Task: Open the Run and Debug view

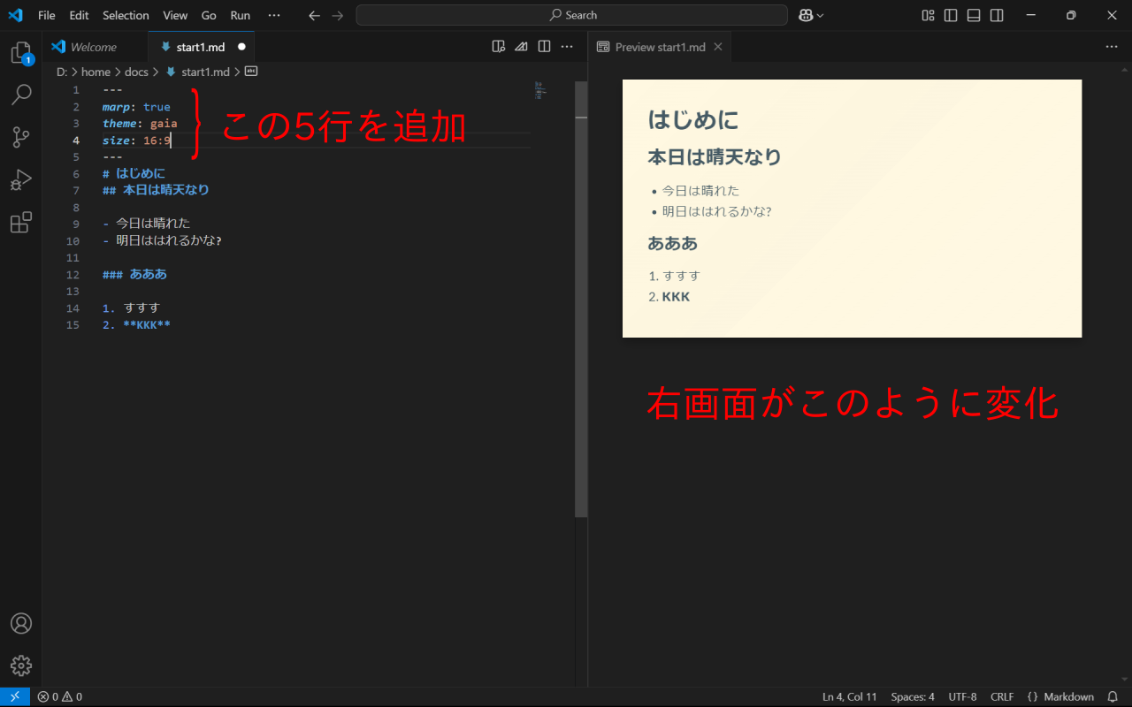Action: [x=21, y=179]
